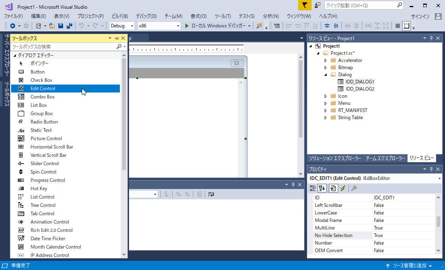Image resolution: width=445 pixels, height=270 pixels.
Task: Pick the List Box control
Action: click(65, 105)
